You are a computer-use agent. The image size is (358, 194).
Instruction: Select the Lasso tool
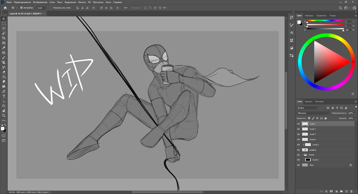4,27
